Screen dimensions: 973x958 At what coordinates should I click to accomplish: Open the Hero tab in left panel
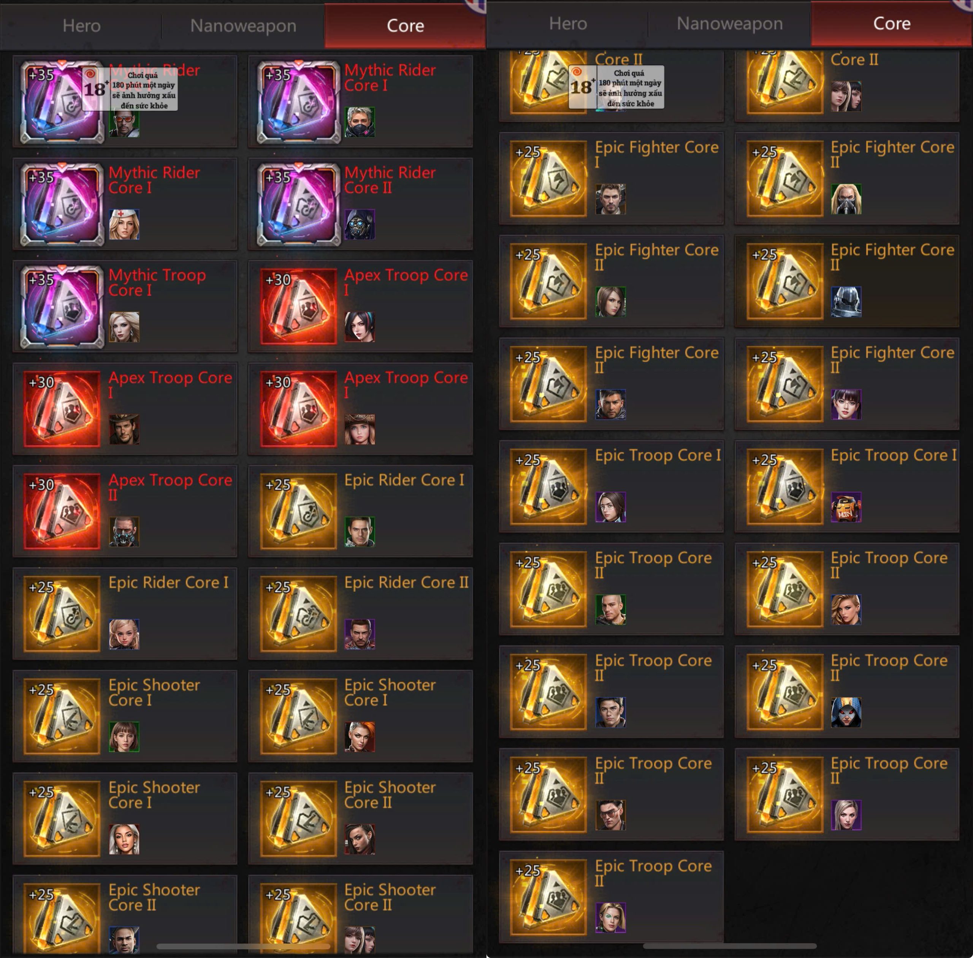pos(82,26)
